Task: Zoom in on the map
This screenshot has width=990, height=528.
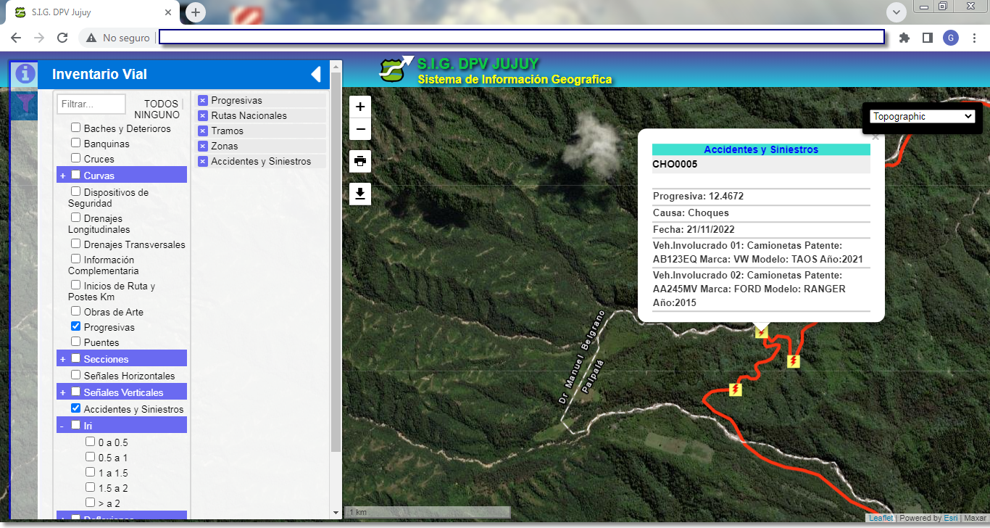Action: tap(360, 107)
